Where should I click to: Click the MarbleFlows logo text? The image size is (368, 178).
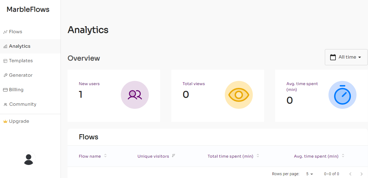(28, 9)
